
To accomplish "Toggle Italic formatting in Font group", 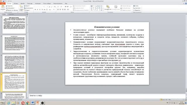I will pyautogui.click(x=37, y=10).
